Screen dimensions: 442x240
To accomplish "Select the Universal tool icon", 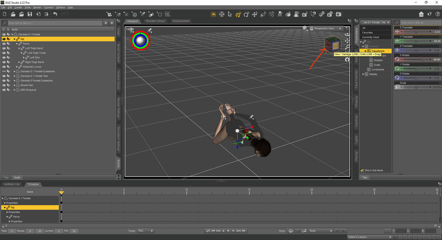I will [238, 14].
